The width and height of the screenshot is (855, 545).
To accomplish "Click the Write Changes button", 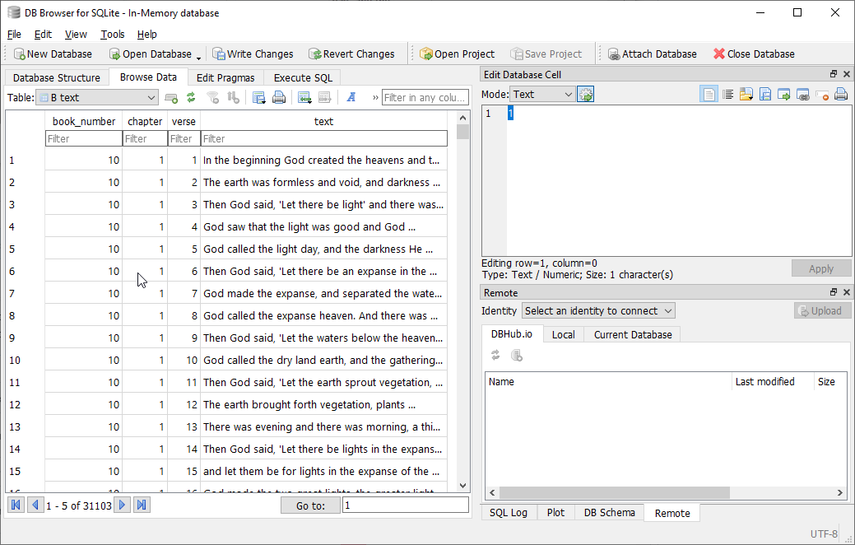I will [253, 53].
